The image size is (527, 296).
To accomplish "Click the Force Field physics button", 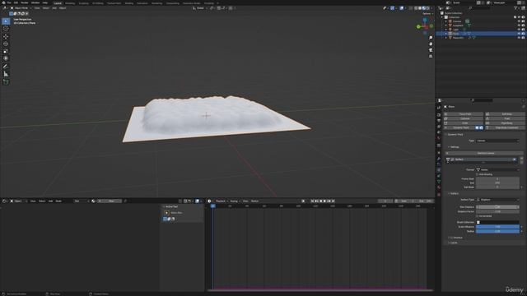I will [463, 114].
